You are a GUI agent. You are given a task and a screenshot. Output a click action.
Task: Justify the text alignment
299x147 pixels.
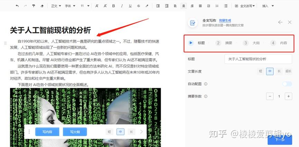click(200, 6)
